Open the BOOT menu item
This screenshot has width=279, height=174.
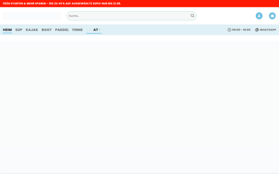pyautogui.click(x=46, y=30)
